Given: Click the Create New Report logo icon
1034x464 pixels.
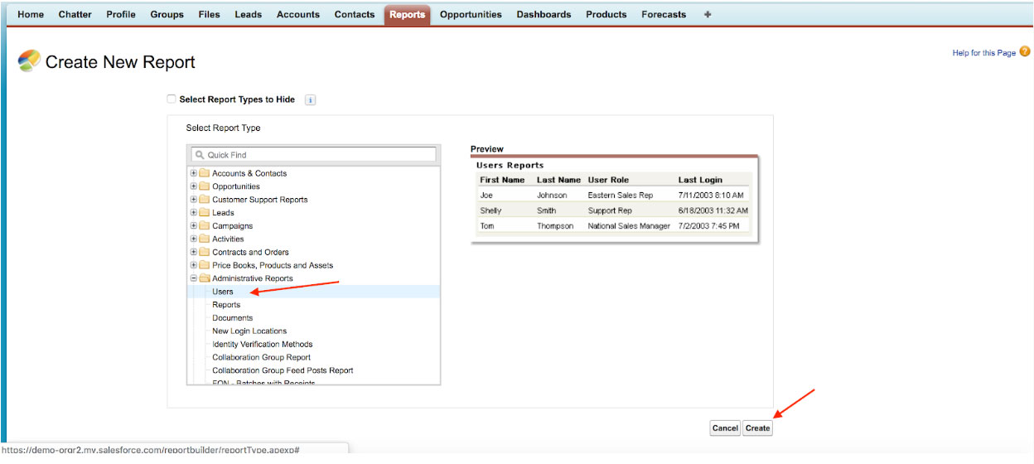Looking at the screenshot, I should click(x=29, y=61).
